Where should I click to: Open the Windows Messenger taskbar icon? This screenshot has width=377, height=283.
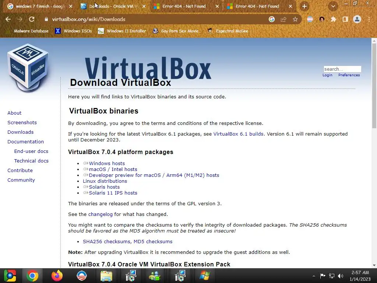click(155, 276)
